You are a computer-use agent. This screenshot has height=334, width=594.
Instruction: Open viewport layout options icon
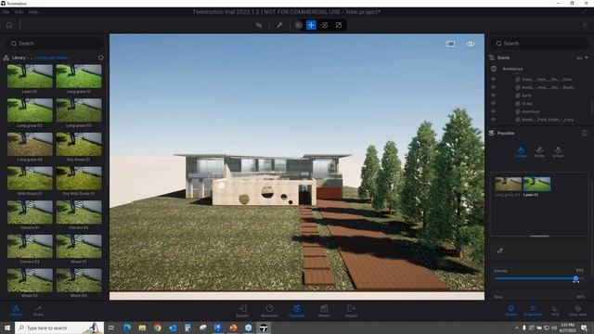(450, 44)
